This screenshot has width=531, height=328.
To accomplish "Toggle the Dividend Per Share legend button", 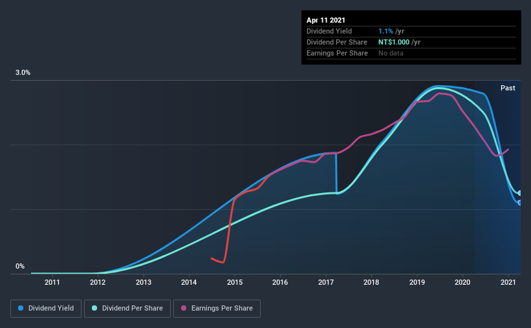I will coord(127,309).
